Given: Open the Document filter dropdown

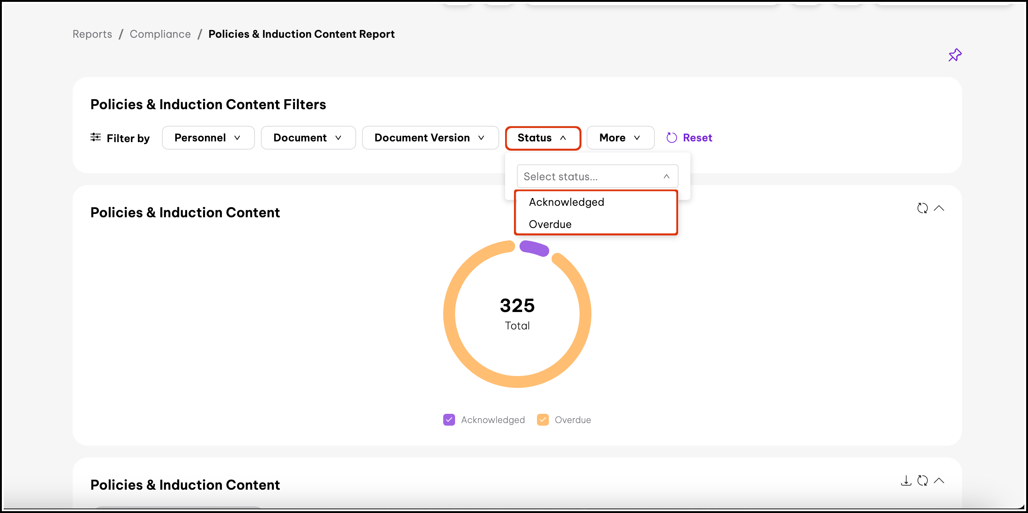Looking at the screenshot, I should [x=308, y=138].
